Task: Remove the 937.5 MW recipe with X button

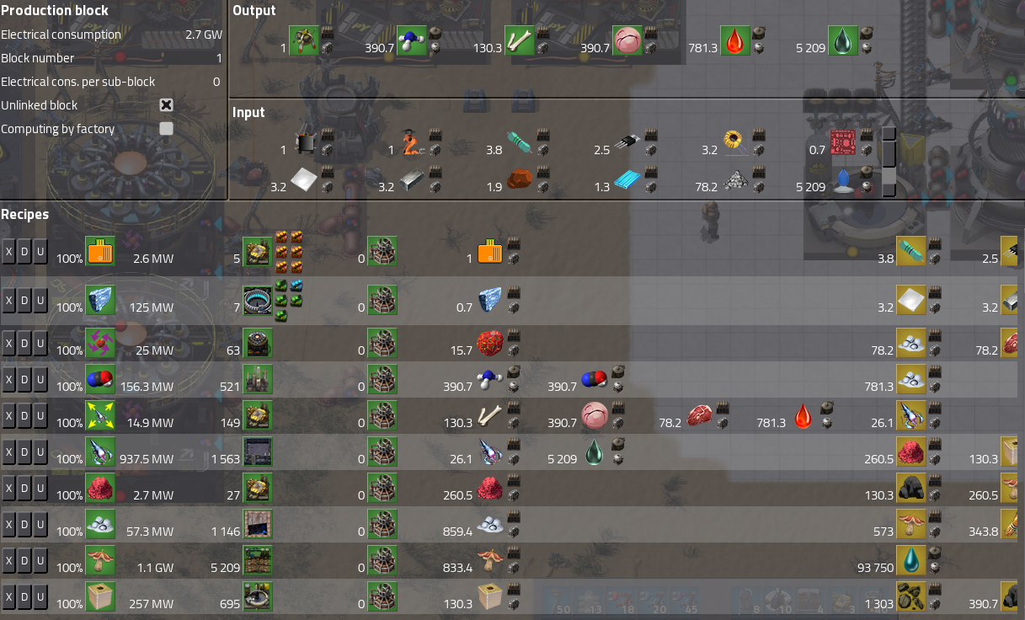Action: click(x=9, y=452)
